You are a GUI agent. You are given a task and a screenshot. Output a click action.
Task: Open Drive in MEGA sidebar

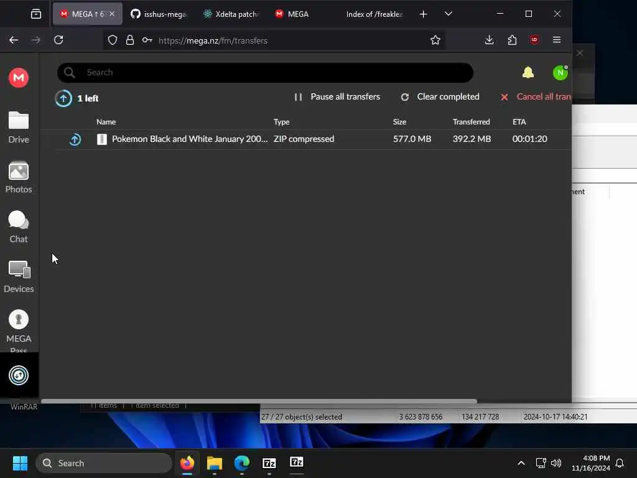point(19,128)
